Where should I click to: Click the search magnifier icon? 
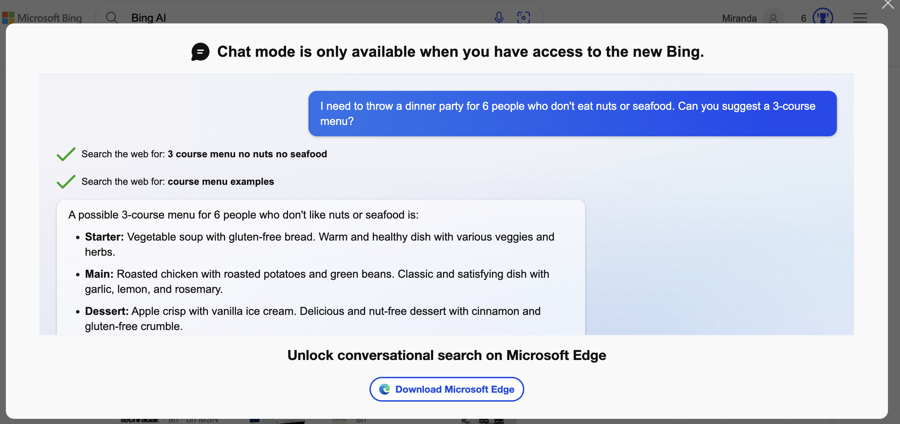click(112, 18)
